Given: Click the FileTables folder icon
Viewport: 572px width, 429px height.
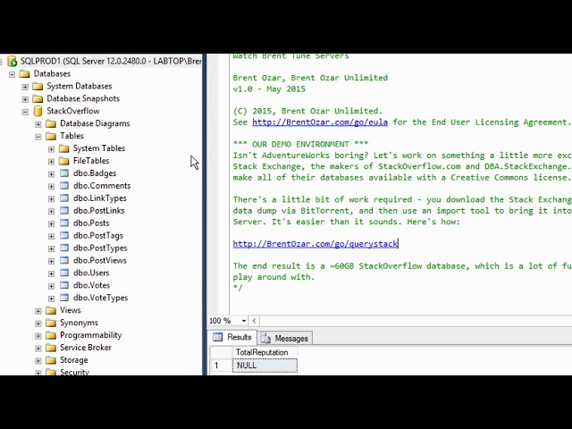Looking at the screenshot, I should point(64,161).
